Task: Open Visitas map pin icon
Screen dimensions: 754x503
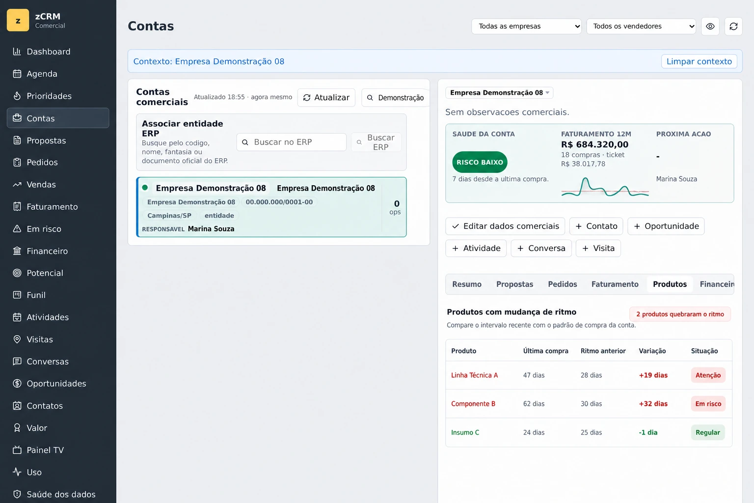Action: click(x=17, y=339)
